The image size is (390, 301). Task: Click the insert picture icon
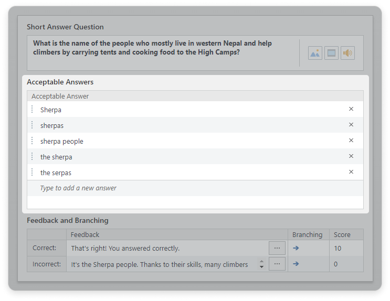tap(315, 53)
